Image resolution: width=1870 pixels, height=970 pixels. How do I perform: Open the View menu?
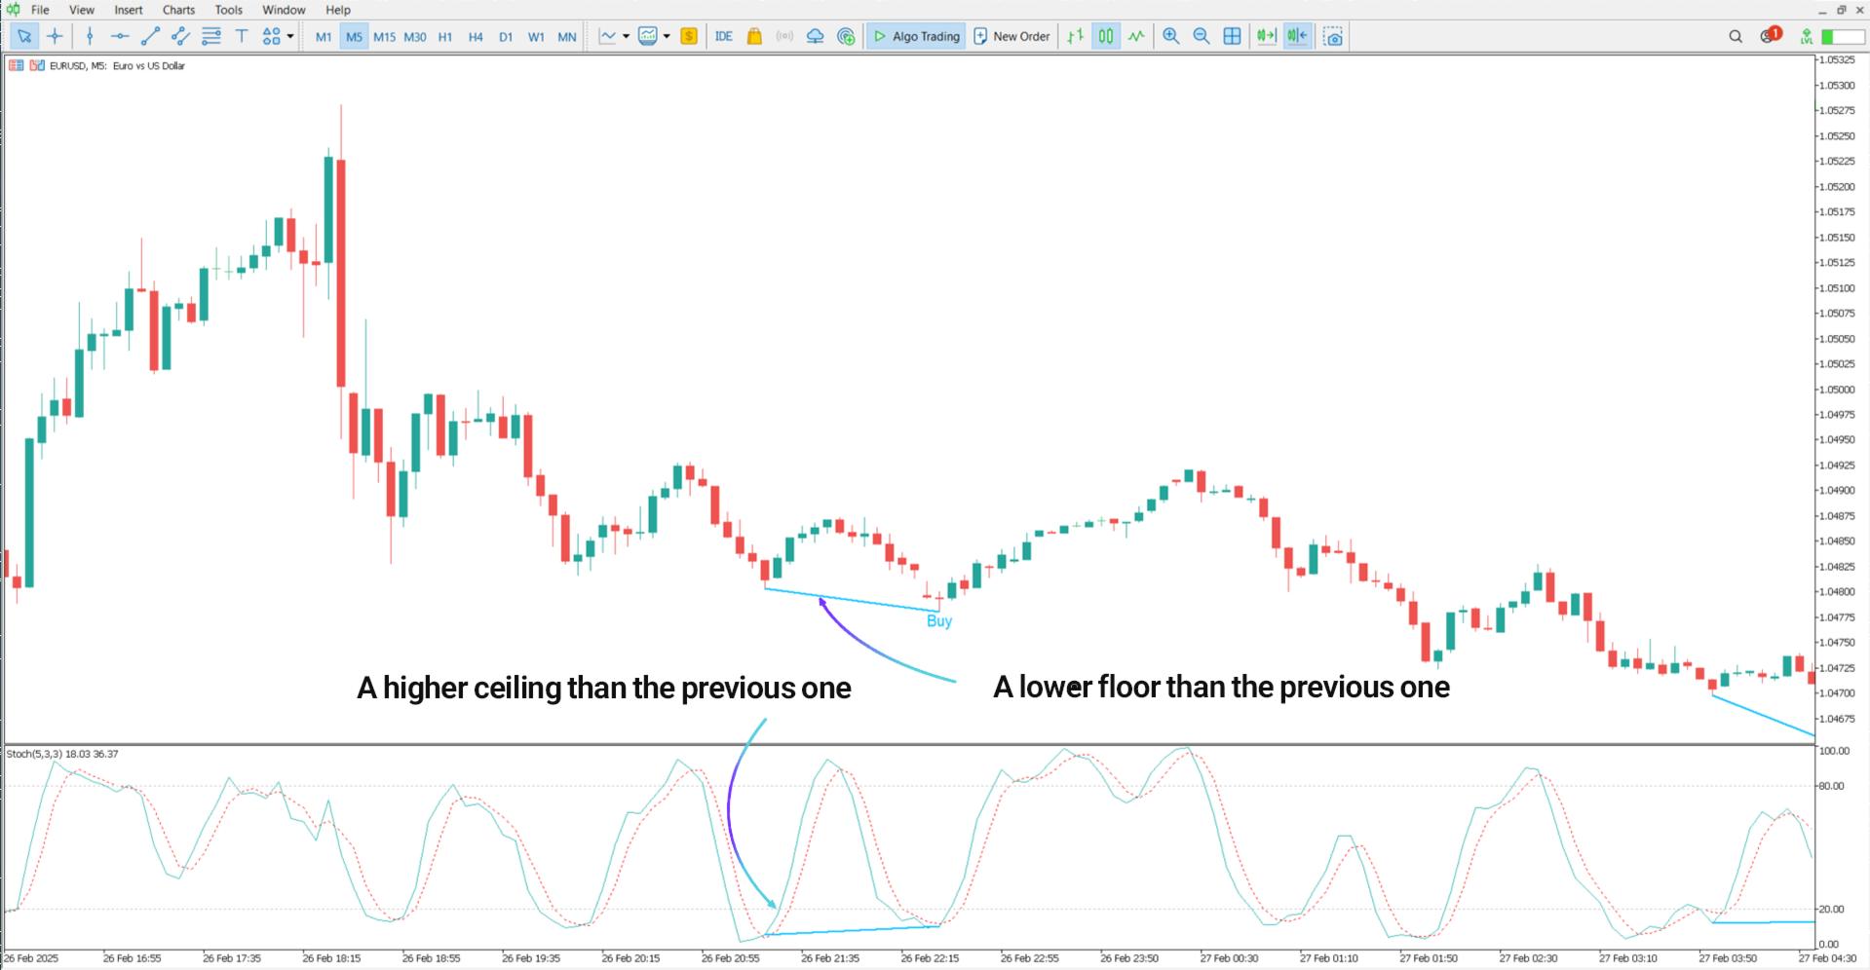coord(82,10)
